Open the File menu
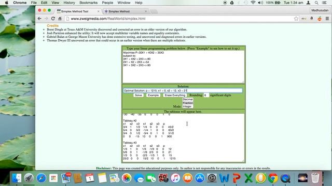332x186 pixels. point(34,3)
